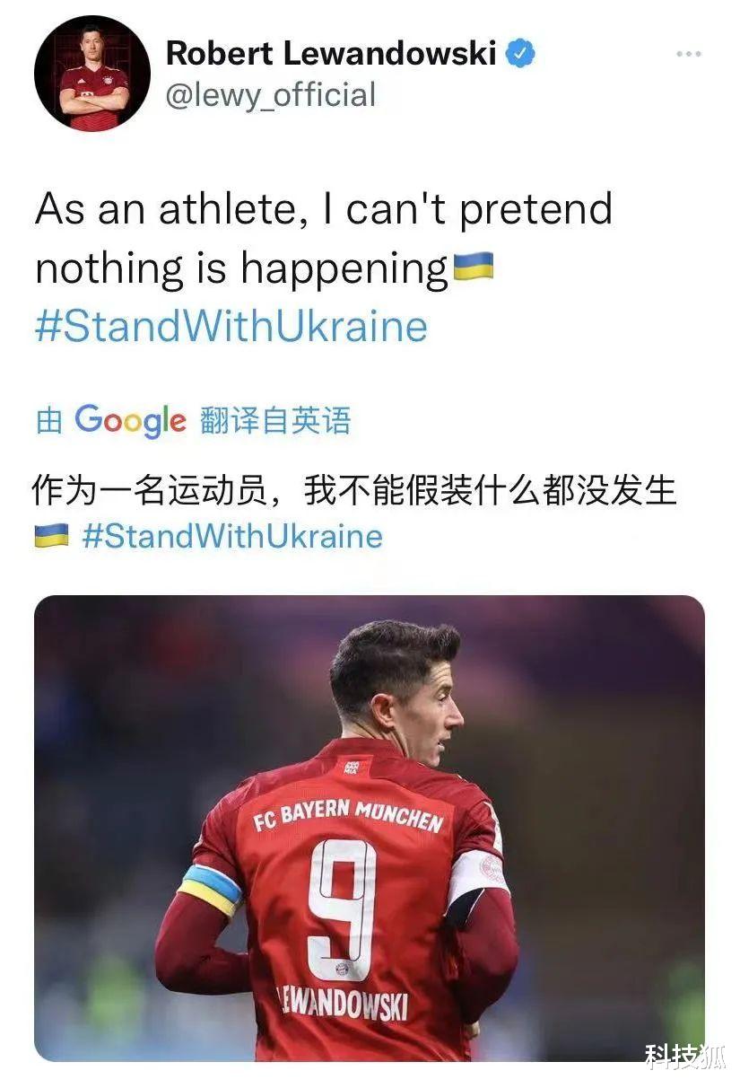Screen dimensions: 740x1088
Task: Open the large English #StandWithUkraine hashtag
Action: [x=231, y=326]
